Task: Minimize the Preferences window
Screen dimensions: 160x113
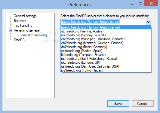Action: (x=132, y=4)
